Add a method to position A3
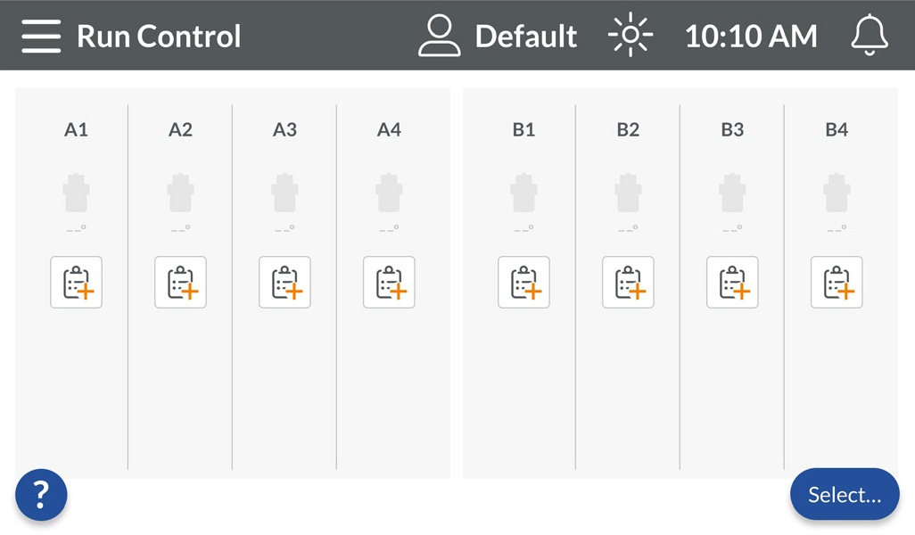 284,282
